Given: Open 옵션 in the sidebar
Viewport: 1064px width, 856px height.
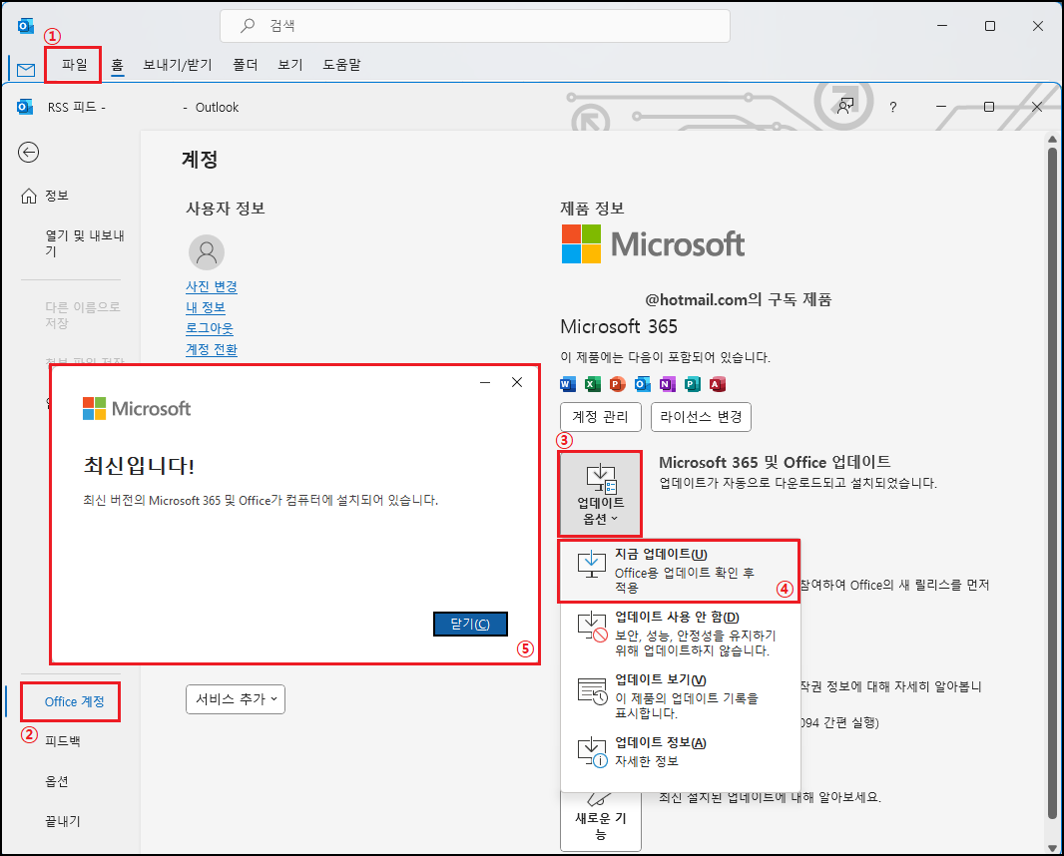Looking at the screenshot, I should 56,781.
